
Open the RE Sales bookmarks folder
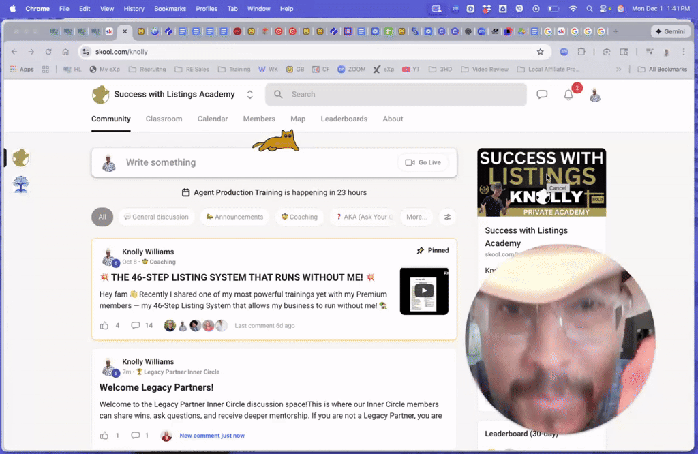(x=192, y=70)
